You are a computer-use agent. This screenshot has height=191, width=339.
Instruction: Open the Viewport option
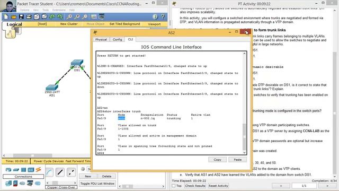[154, 24]
